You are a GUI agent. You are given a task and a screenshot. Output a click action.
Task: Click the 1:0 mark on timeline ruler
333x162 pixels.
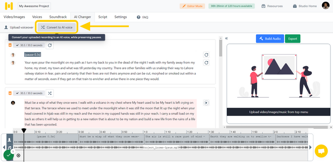tap(145, 132)
